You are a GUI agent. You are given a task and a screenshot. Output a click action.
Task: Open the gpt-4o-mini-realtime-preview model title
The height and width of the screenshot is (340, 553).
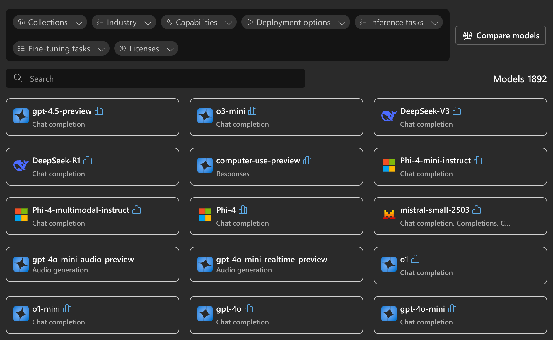[x=272, y=260]
